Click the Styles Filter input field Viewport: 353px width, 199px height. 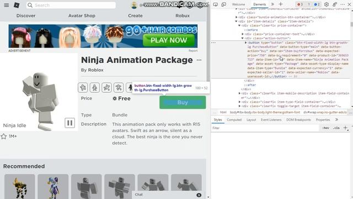(x=265, y=128)
